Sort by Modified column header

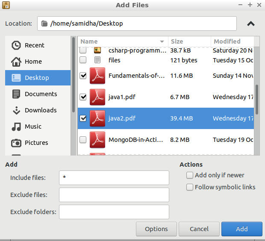[x=233, y=41]
